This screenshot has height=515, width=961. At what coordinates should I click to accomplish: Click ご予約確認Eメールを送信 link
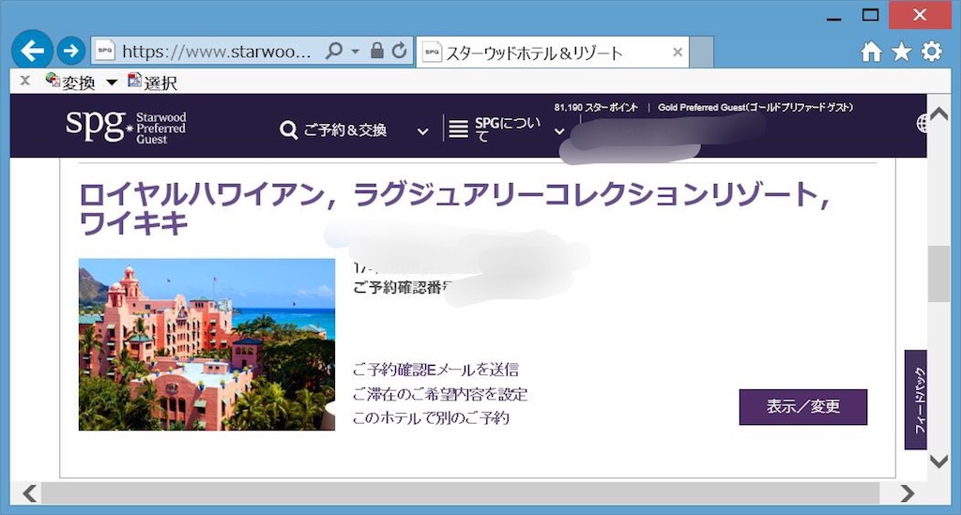click(435, 370)
